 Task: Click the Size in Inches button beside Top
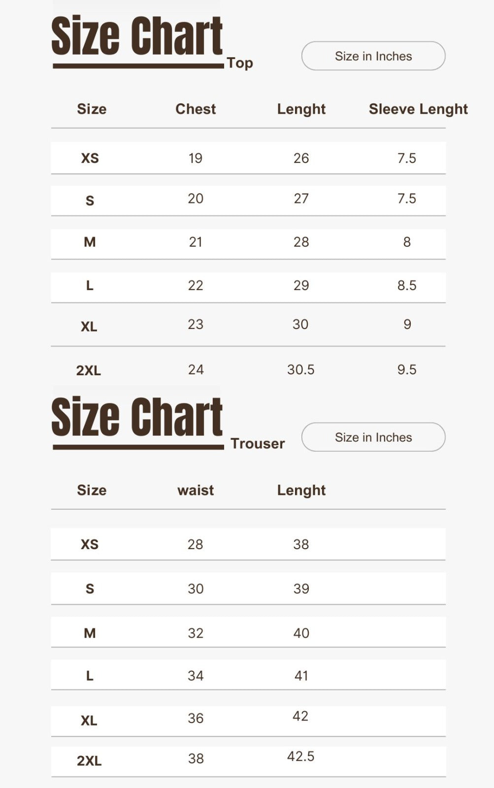point(373,56)
